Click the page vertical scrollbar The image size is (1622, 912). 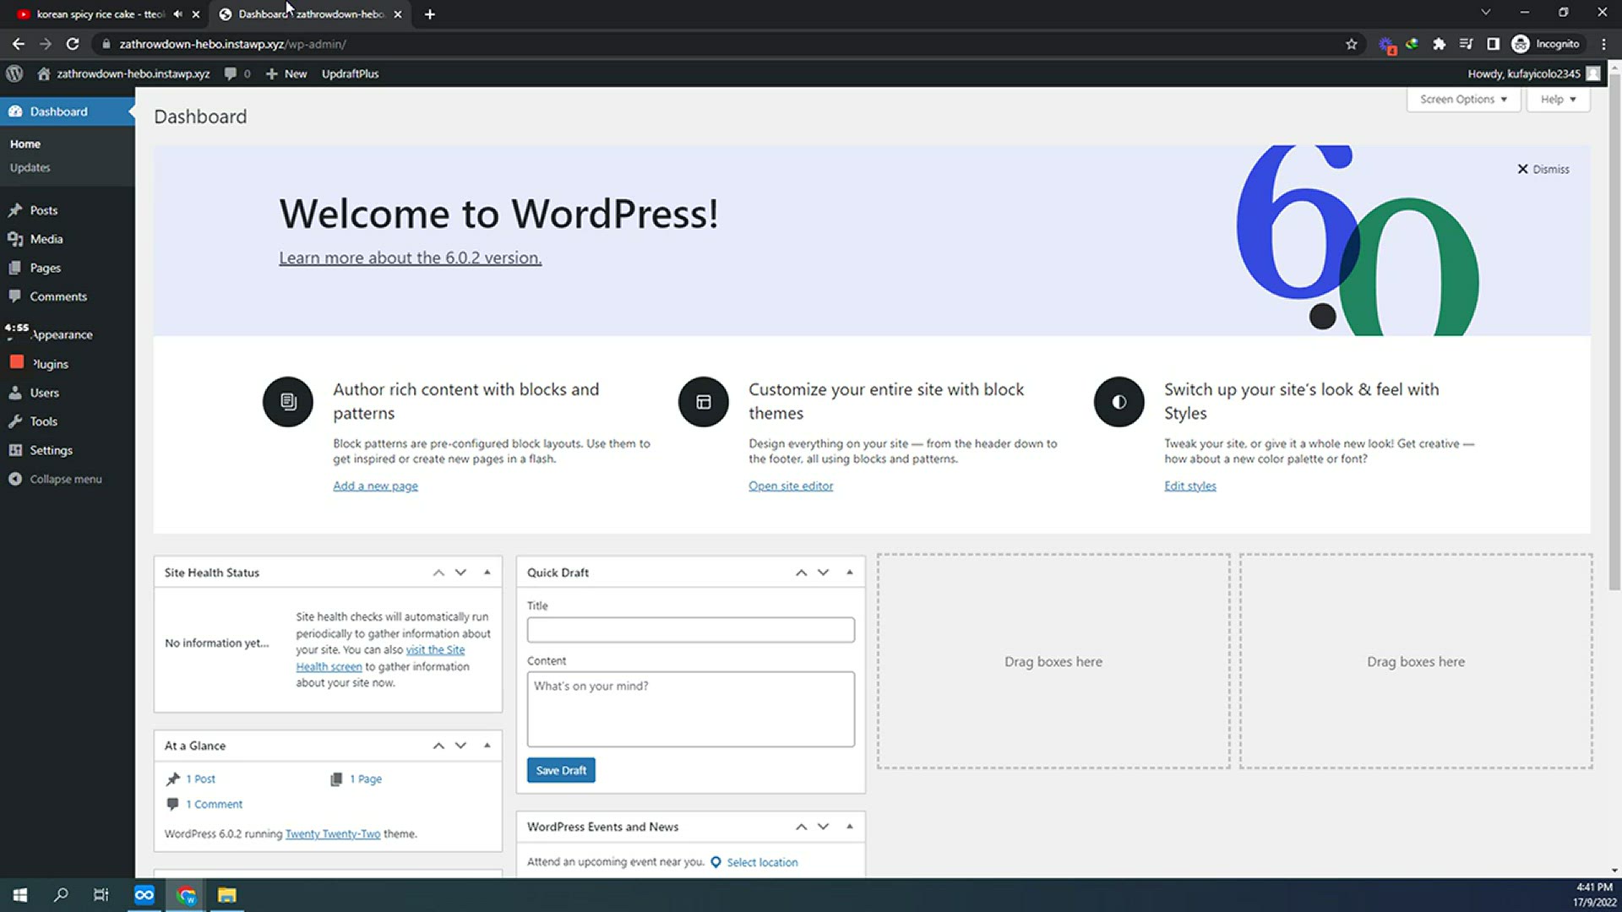click(x=1614, y=334)
